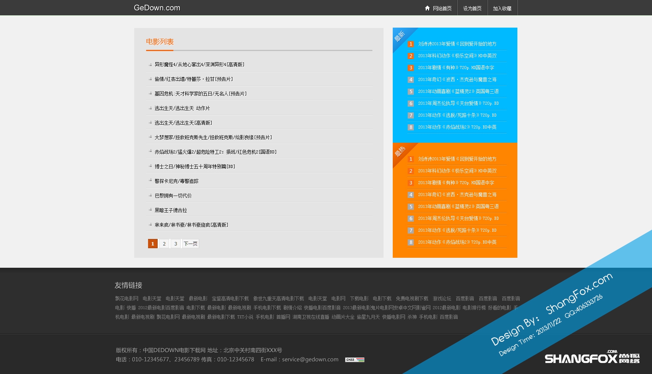Click the number 7 badge in the 最热 list

411,231
